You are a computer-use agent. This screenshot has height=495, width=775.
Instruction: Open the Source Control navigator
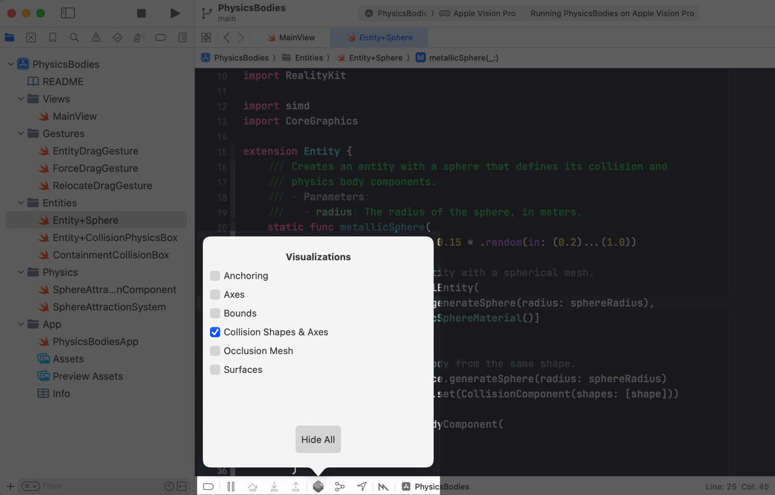31,37
